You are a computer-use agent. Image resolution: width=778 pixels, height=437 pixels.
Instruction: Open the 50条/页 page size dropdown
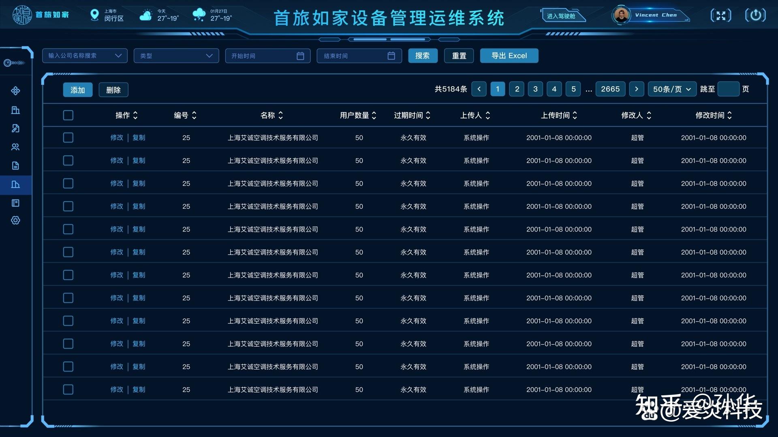(671, 89)
